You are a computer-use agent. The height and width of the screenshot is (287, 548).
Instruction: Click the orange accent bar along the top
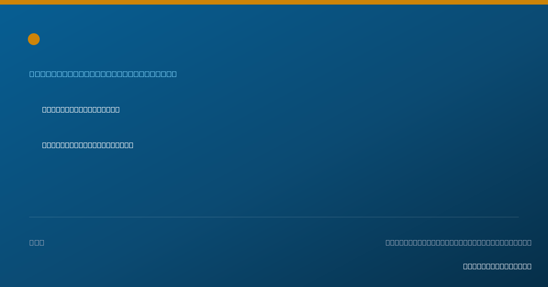274,2
